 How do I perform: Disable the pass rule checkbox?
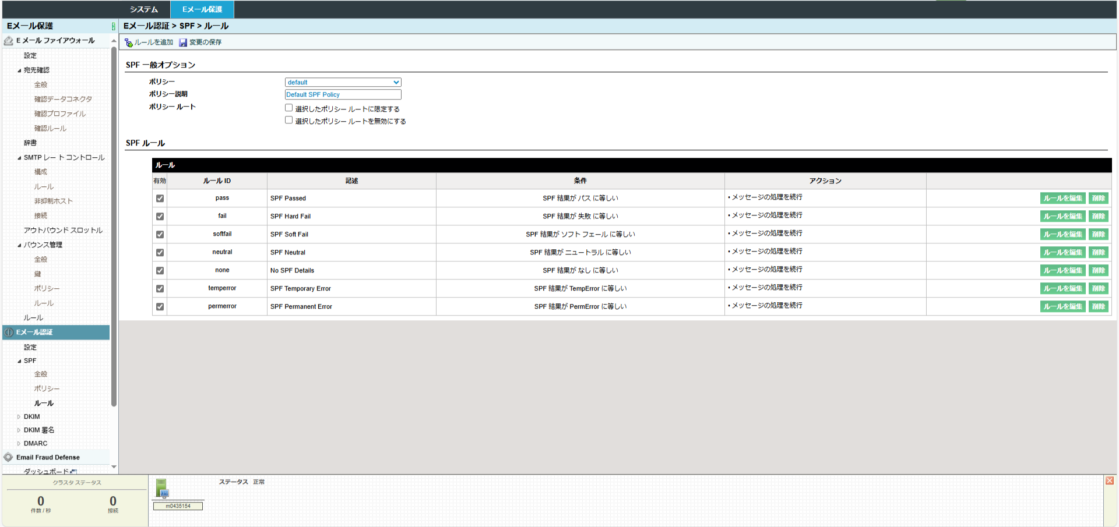[160, 199]
